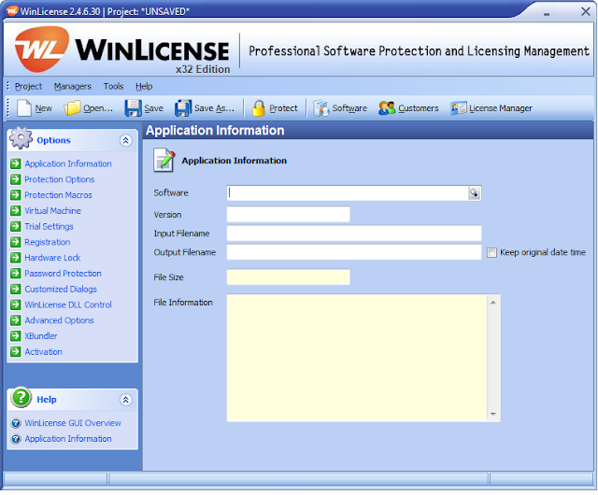Open the Trial Settings section
Image resolution: width=598 pixels, height=495 pixels.
pyautogui.click(x=49, y=226)
